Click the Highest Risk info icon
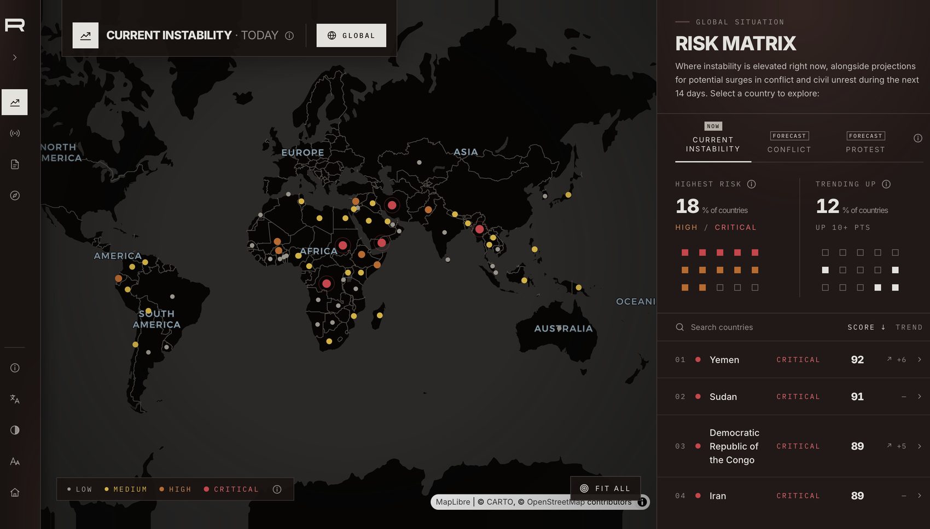Image resolution: width=930 pixels, height=529 pixels. pyautogui.click(x=752, y=184)
